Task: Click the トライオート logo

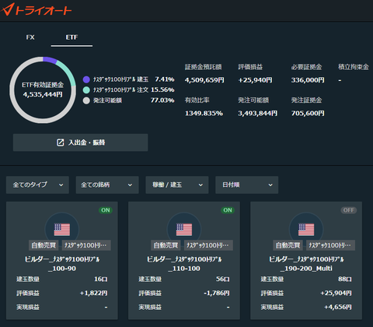Action: [x=37, y=10]
